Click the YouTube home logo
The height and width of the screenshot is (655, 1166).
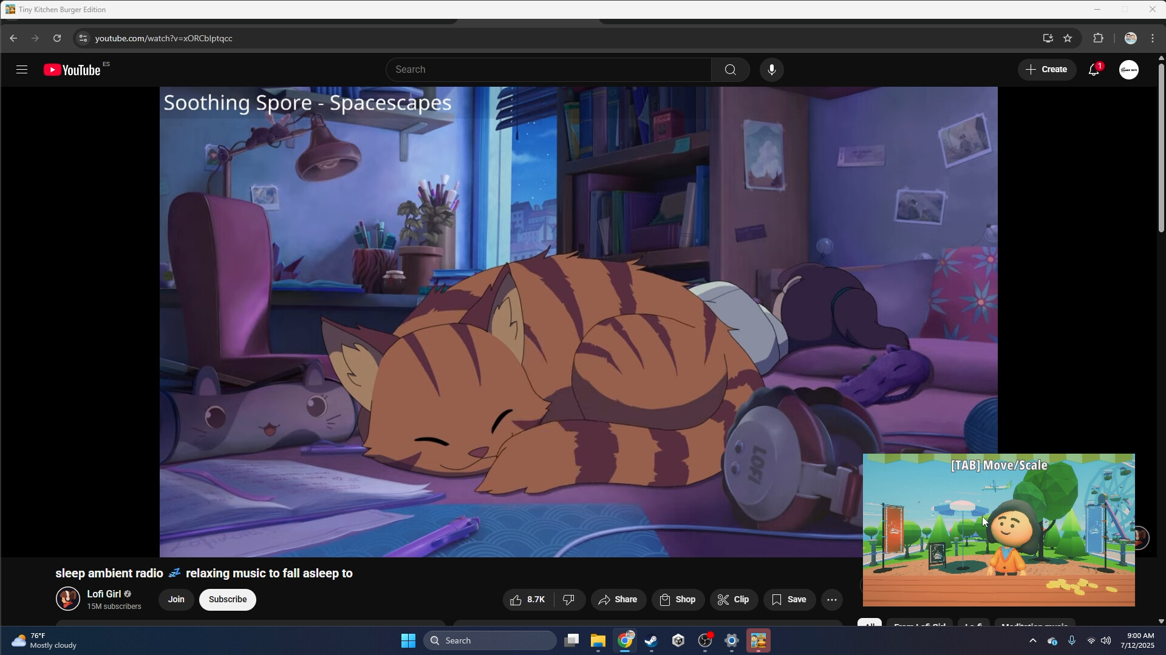click(71, 69)
